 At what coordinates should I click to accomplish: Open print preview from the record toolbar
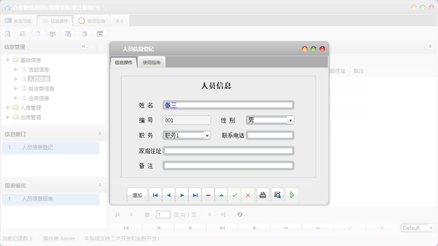click(x=277, y=195)
